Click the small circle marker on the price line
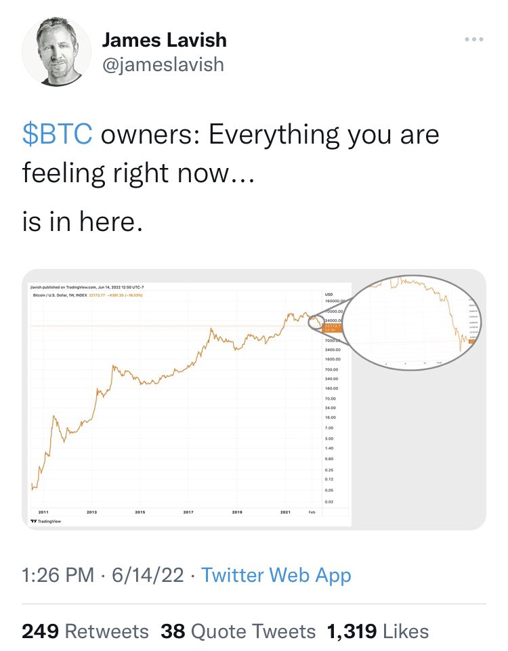Viewport: 508px width, 651px height. (316, 322)
